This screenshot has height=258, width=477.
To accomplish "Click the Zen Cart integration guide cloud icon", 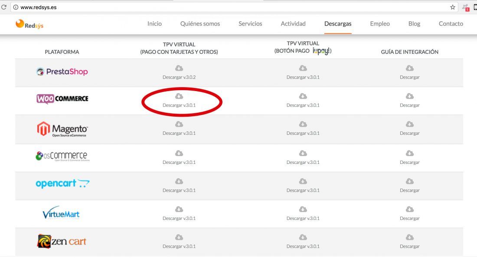I will [410, 237].
